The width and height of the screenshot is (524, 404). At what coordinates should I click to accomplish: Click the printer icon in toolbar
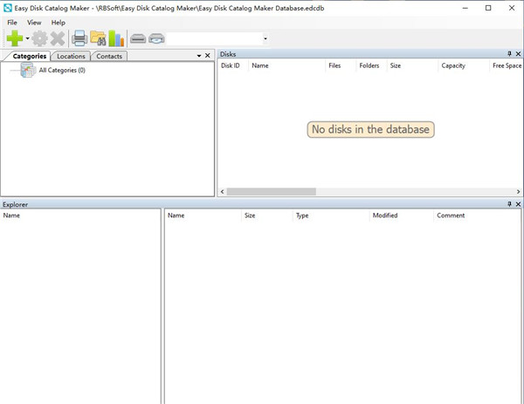pos(79,38)
